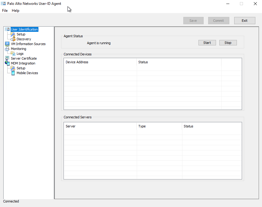The image size is (262, 207).
Task: Click the Exit button
Action: [245, 21]
